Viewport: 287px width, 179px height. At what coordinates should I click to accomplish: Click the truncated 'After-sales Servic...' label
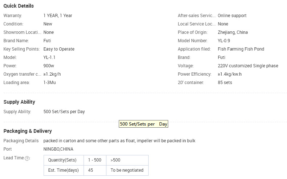coord(197,16)
